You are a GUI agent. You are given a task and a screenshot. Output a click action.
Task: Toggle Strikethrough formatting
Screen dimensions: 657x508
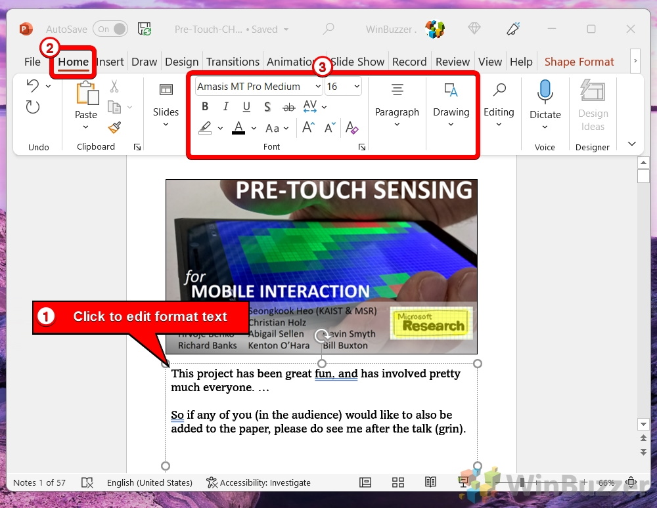tap(288, 108)
